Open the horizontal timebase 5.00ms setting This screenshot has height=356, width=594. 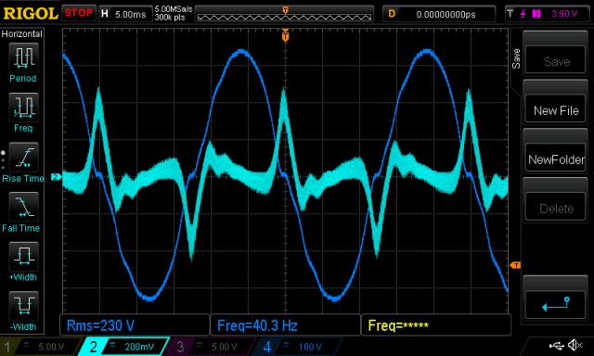point(125,15)
